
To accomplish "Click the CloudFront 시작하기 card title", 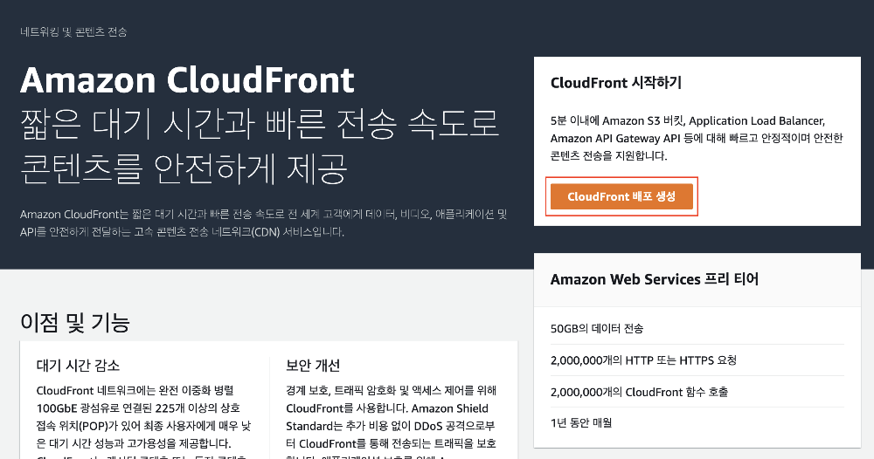I will pyautogui.click(x=616, y=83).
